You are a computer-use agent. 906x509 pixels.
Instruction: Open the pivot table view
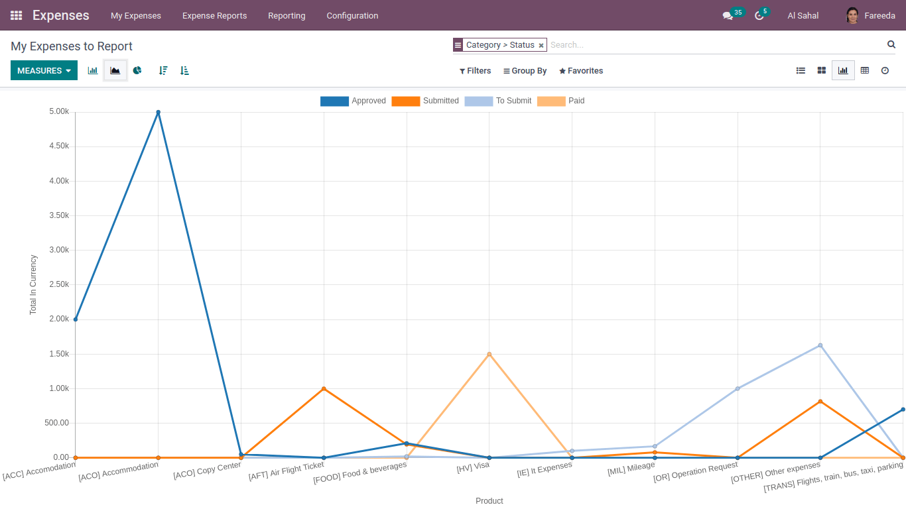click(x=864, y=70)
